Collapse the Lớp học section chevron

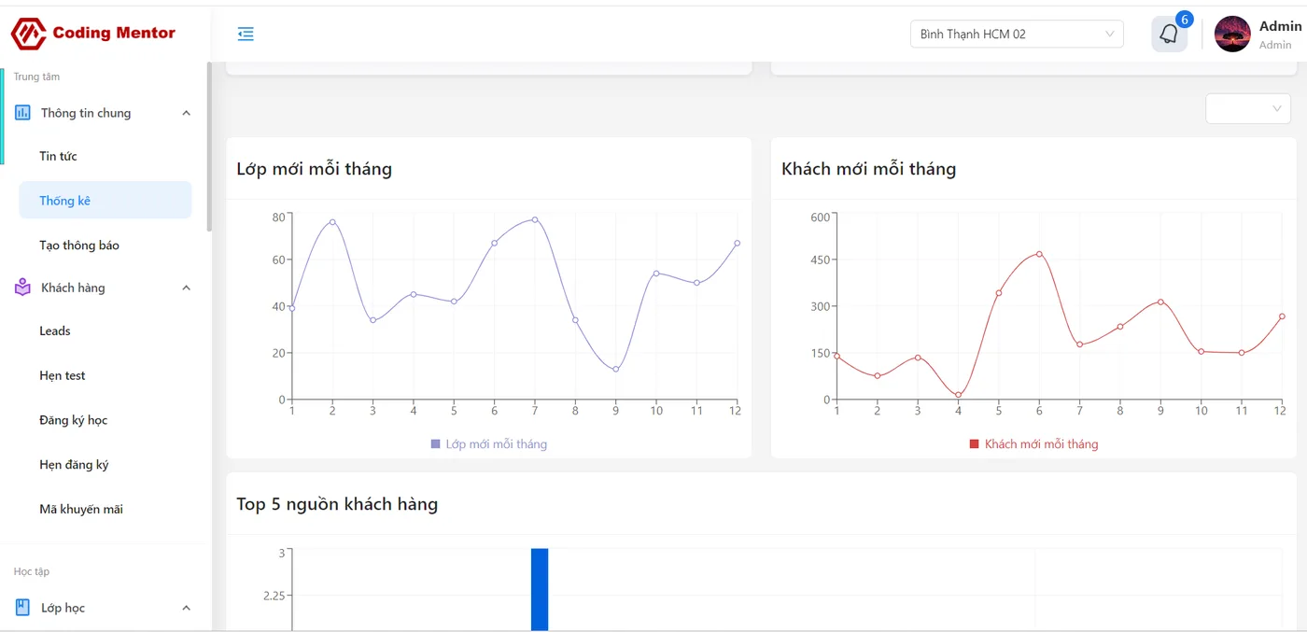[x=186, y=608]
